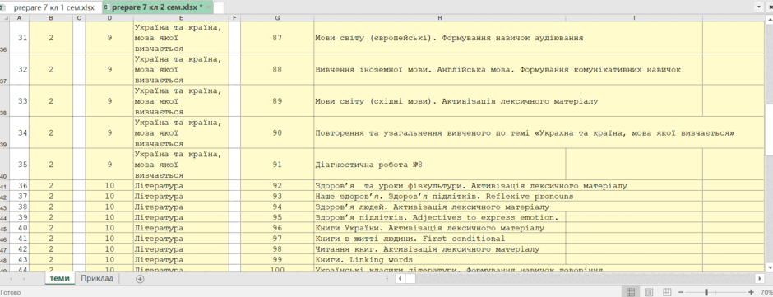Select cell 'Мови світу (європейські). Формування навичок аудіювання'
The image size is (773, 297).
[440, 38]
